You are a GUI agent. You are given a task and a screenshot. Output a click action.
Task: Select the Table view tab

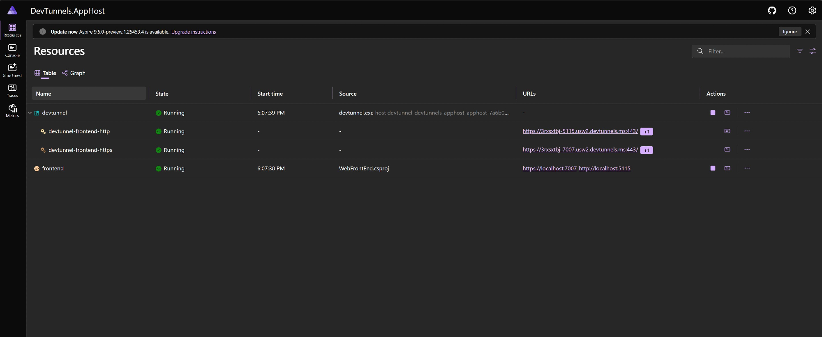46,73
